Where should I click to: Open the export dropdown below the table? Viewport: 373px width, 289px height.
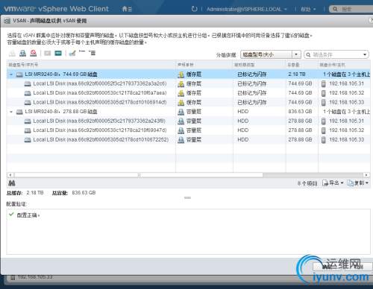point(333,183)
